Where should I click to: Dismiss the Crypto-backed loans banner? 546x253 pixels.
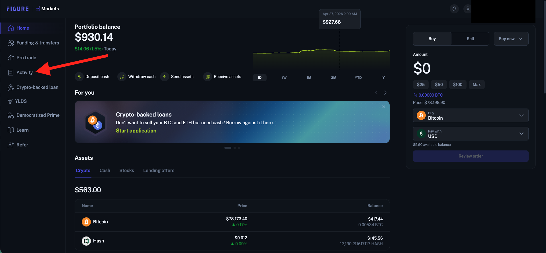click(x=384, y=107)
